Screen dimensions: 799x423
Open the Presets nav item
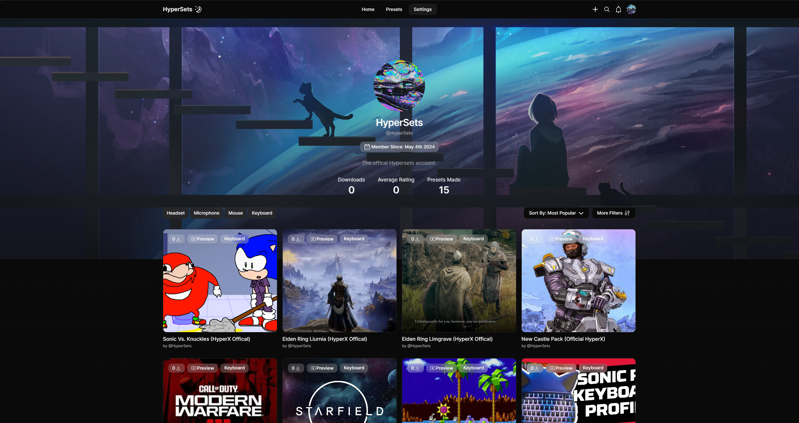pos(394,9)
